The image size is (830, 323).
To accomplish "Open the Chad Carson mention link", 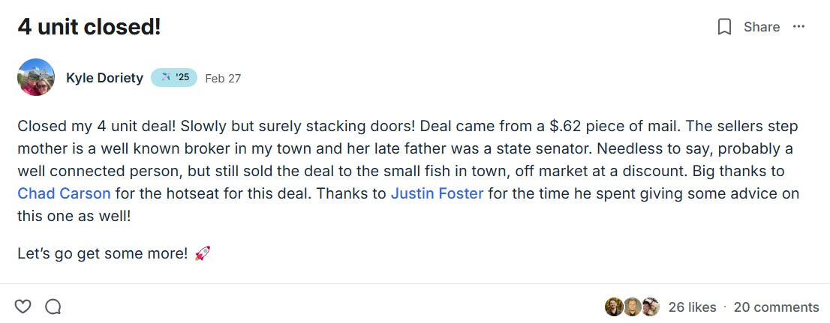I will tap(64, 193).
